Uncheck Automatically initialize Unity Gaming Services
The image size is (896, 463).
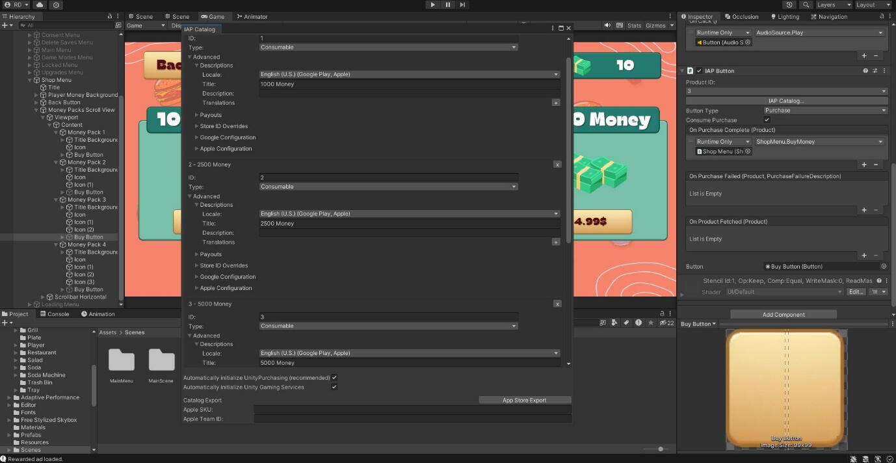[x=334, y=387]
